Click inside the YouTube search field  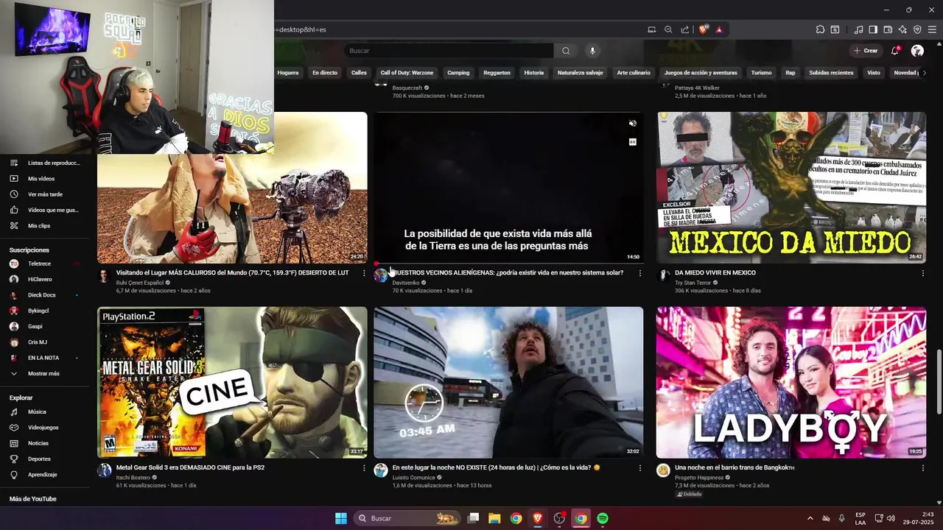click(x=449, y=51)
